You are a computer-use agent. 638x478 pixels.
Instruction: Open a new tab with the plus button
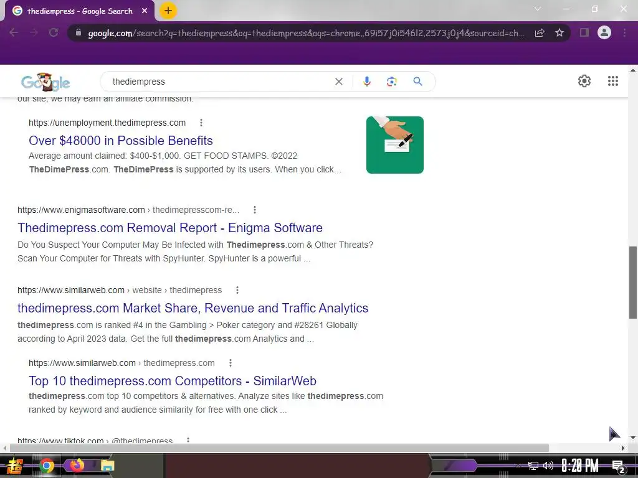point(168,11)
